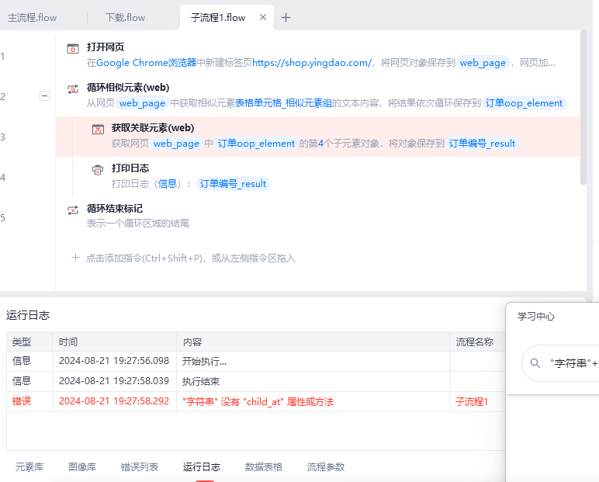Select the 循环相似元素(web) command title

[128, 88]
